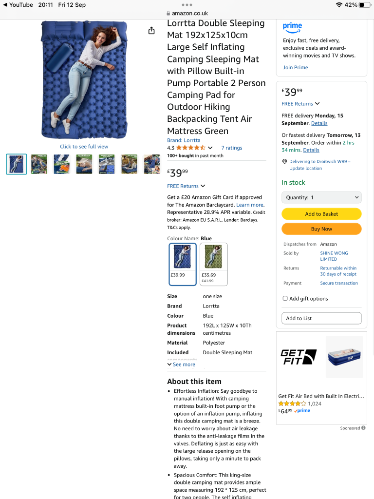Open the 7 ratings link
The height and width of the screenshot is (499, 374).
pos(232,148)
